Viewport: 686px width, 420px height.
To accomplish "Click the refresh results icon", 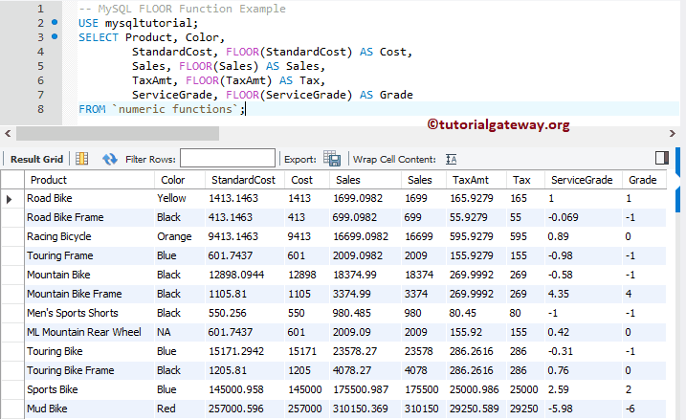I will [x=109, y=159].
